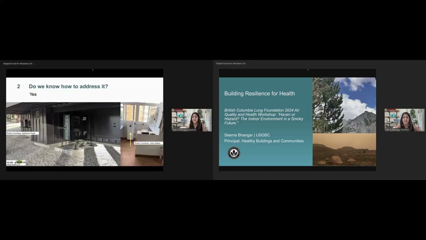Select Seema Bhangar's video tile beside the Building Resilience slide
426x240 pixels.
(x=404, y=120)
